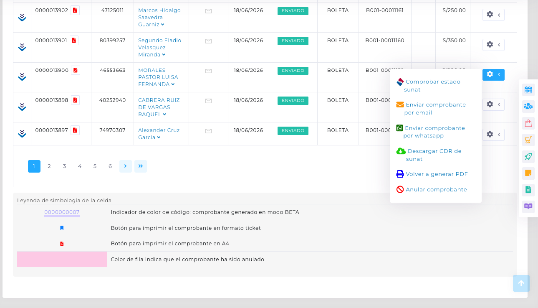Open client MORALES PASTOR LUISA FERNANDA

point(158,77)
